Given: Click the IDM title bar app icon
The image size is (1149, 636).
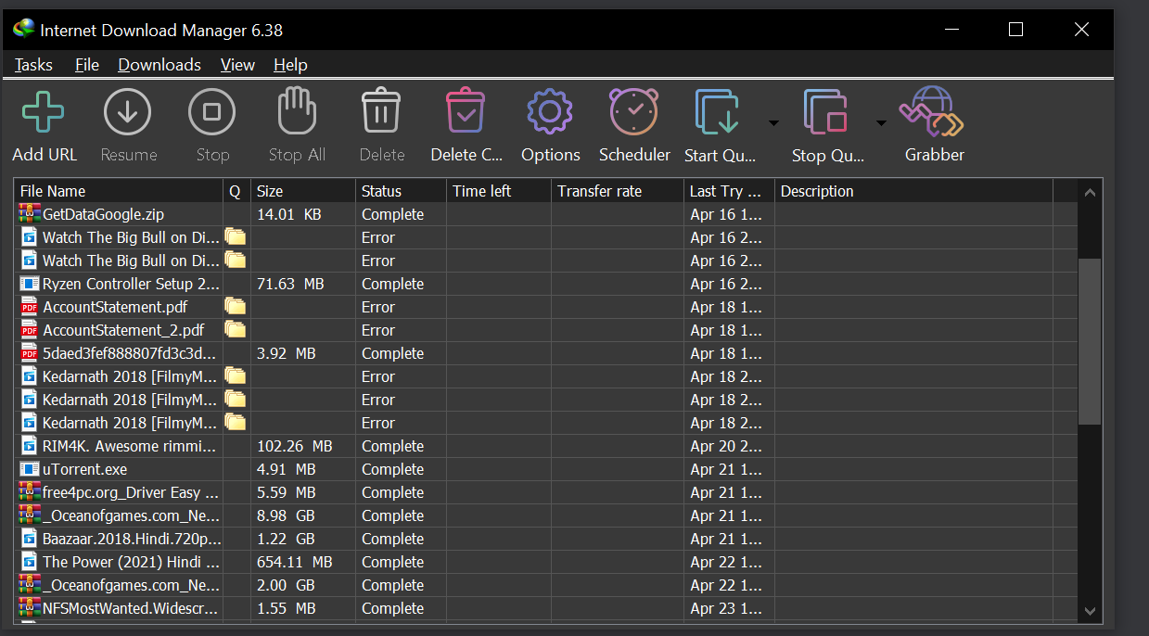Looking at the screenshot, I should tap(23, 30).
